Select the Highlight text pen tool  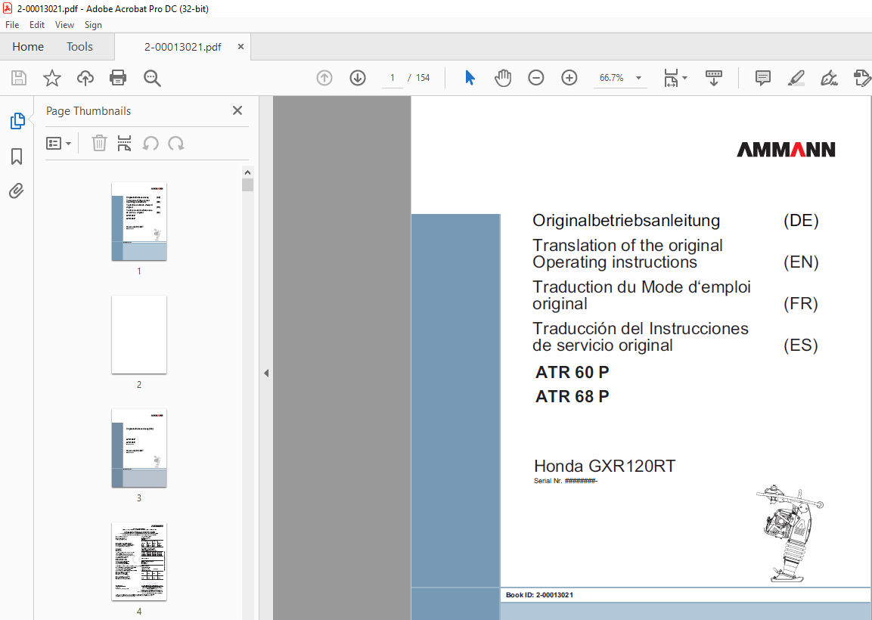tap(796, 78)
